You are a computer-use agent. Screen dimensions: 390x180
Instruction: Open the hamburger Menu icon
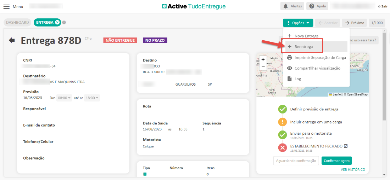click(6, 6)
